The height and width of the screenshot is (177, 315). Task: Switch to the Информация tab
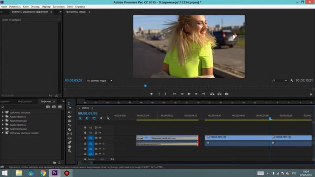[25, 102]
